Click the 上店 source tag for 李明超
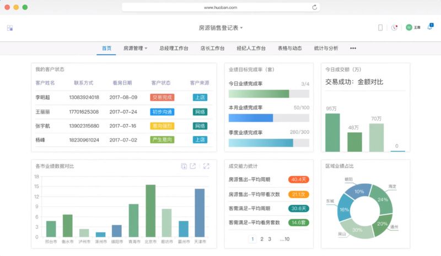 (200, 97)
